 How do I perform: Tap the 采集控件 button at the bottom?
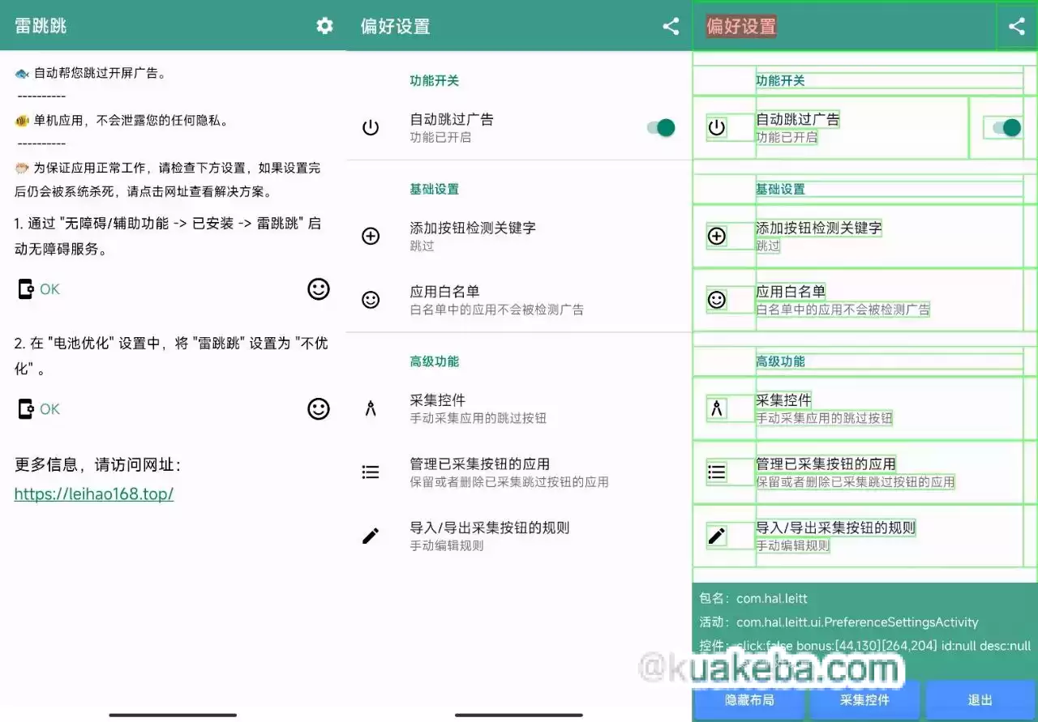point(863,700)
